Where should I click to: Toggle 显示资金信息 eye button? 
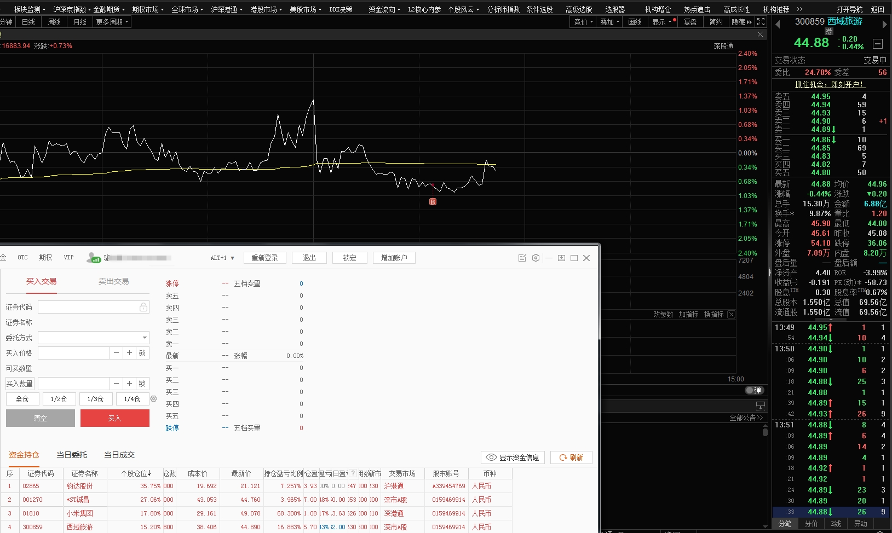pos(513,457)
